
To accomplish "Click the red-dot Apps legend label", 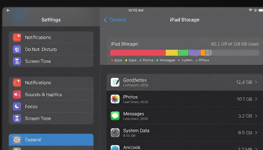I will pos(118,60).
